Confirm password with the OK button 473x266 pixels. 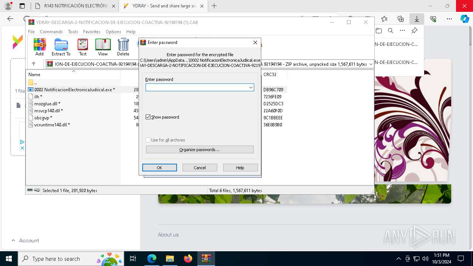pos(159,168)
